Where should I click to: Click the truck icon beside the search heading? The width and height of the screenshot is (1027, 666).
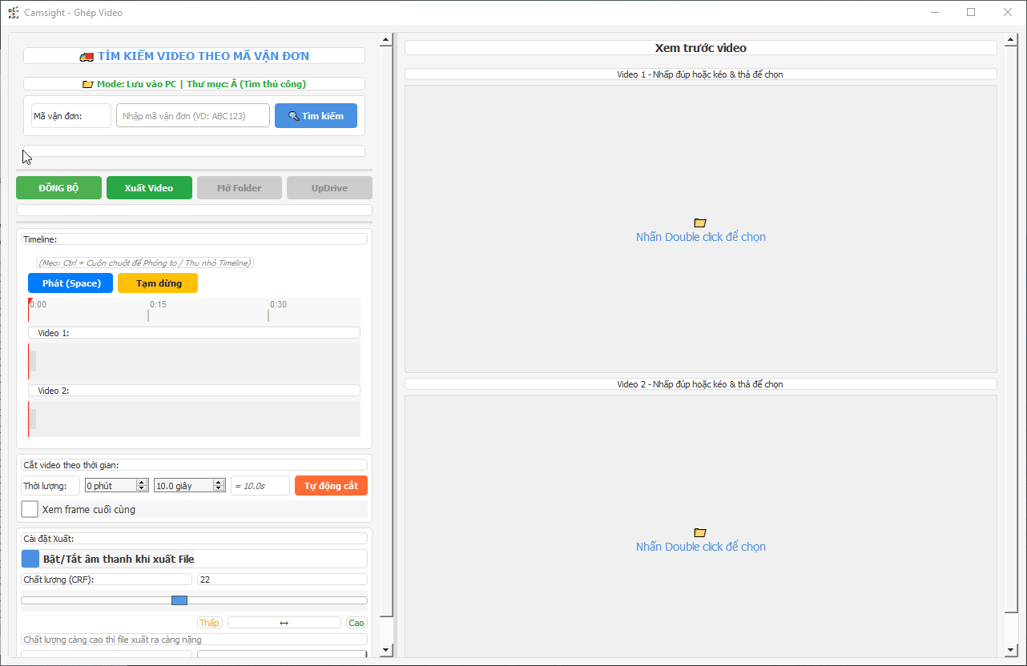click(x=87, y=57)
